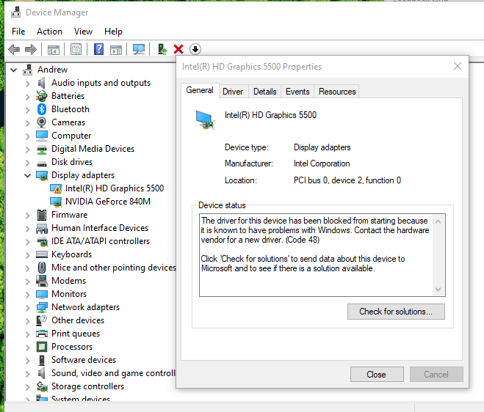This screenshot has height=412, width=484.
Task: Expand the Network adapters node
Action: (27, 308)
